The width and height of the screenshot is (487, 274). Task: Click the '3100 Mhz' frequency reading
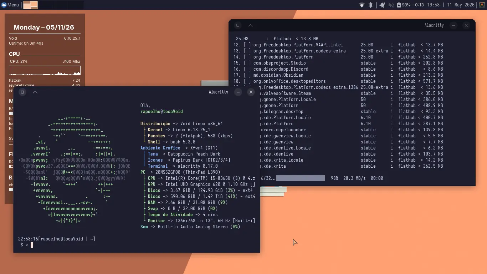(x=71, y=61)
